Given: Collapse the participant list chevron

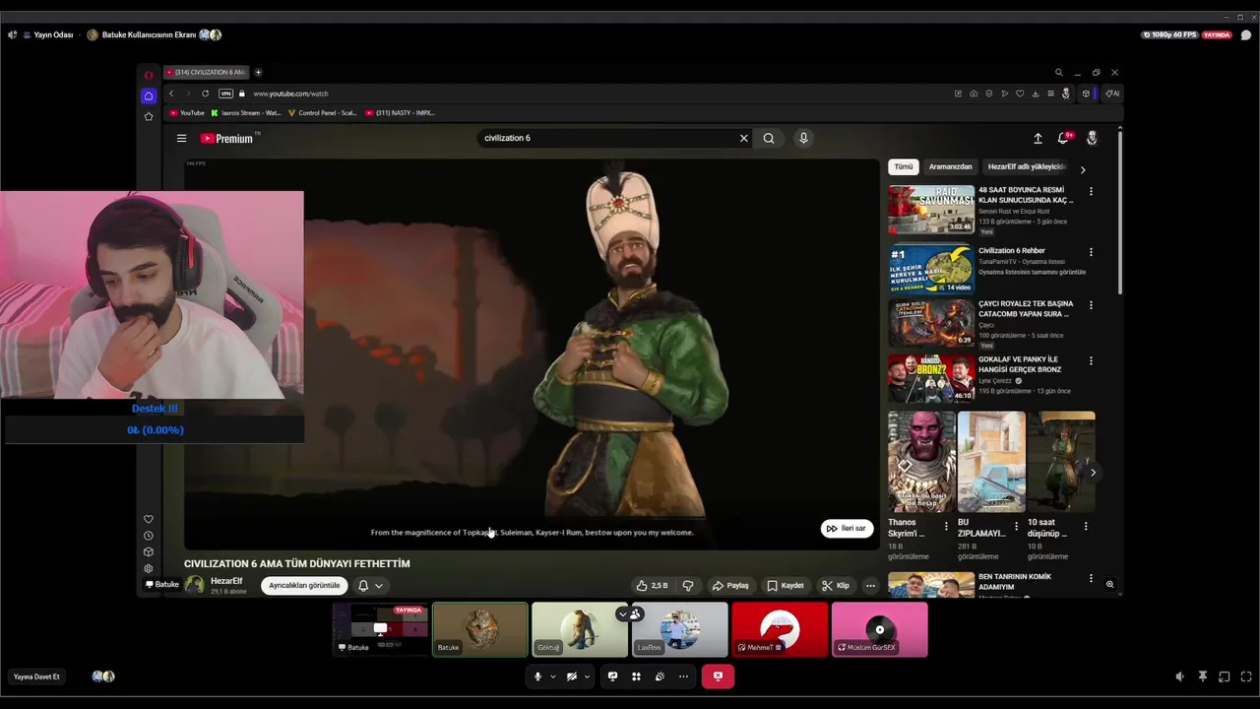Looking at the screenshot, I should coord(622,613).
